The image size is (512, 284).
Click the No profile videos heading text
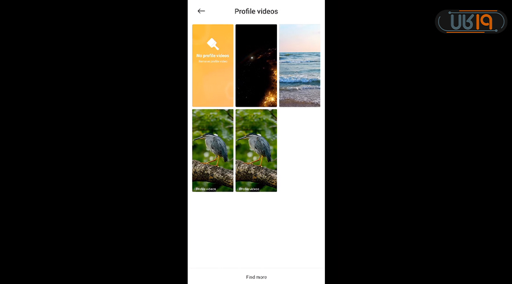tap(213, 56)
